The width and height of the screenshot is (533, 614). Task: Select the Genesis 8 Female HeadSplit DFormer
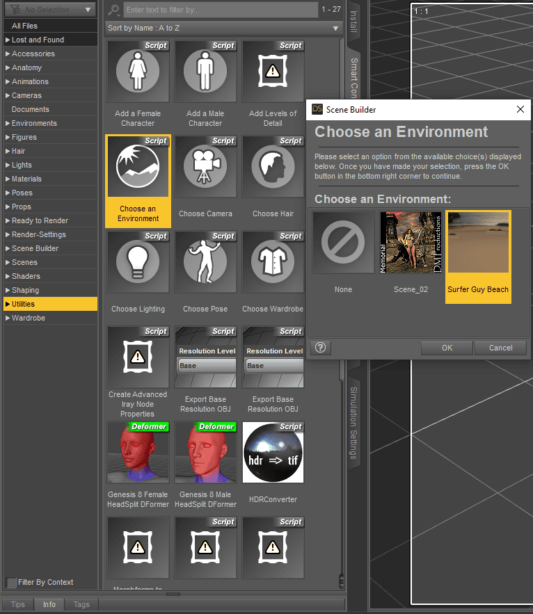pyautogui.click(x=138, y=452)
